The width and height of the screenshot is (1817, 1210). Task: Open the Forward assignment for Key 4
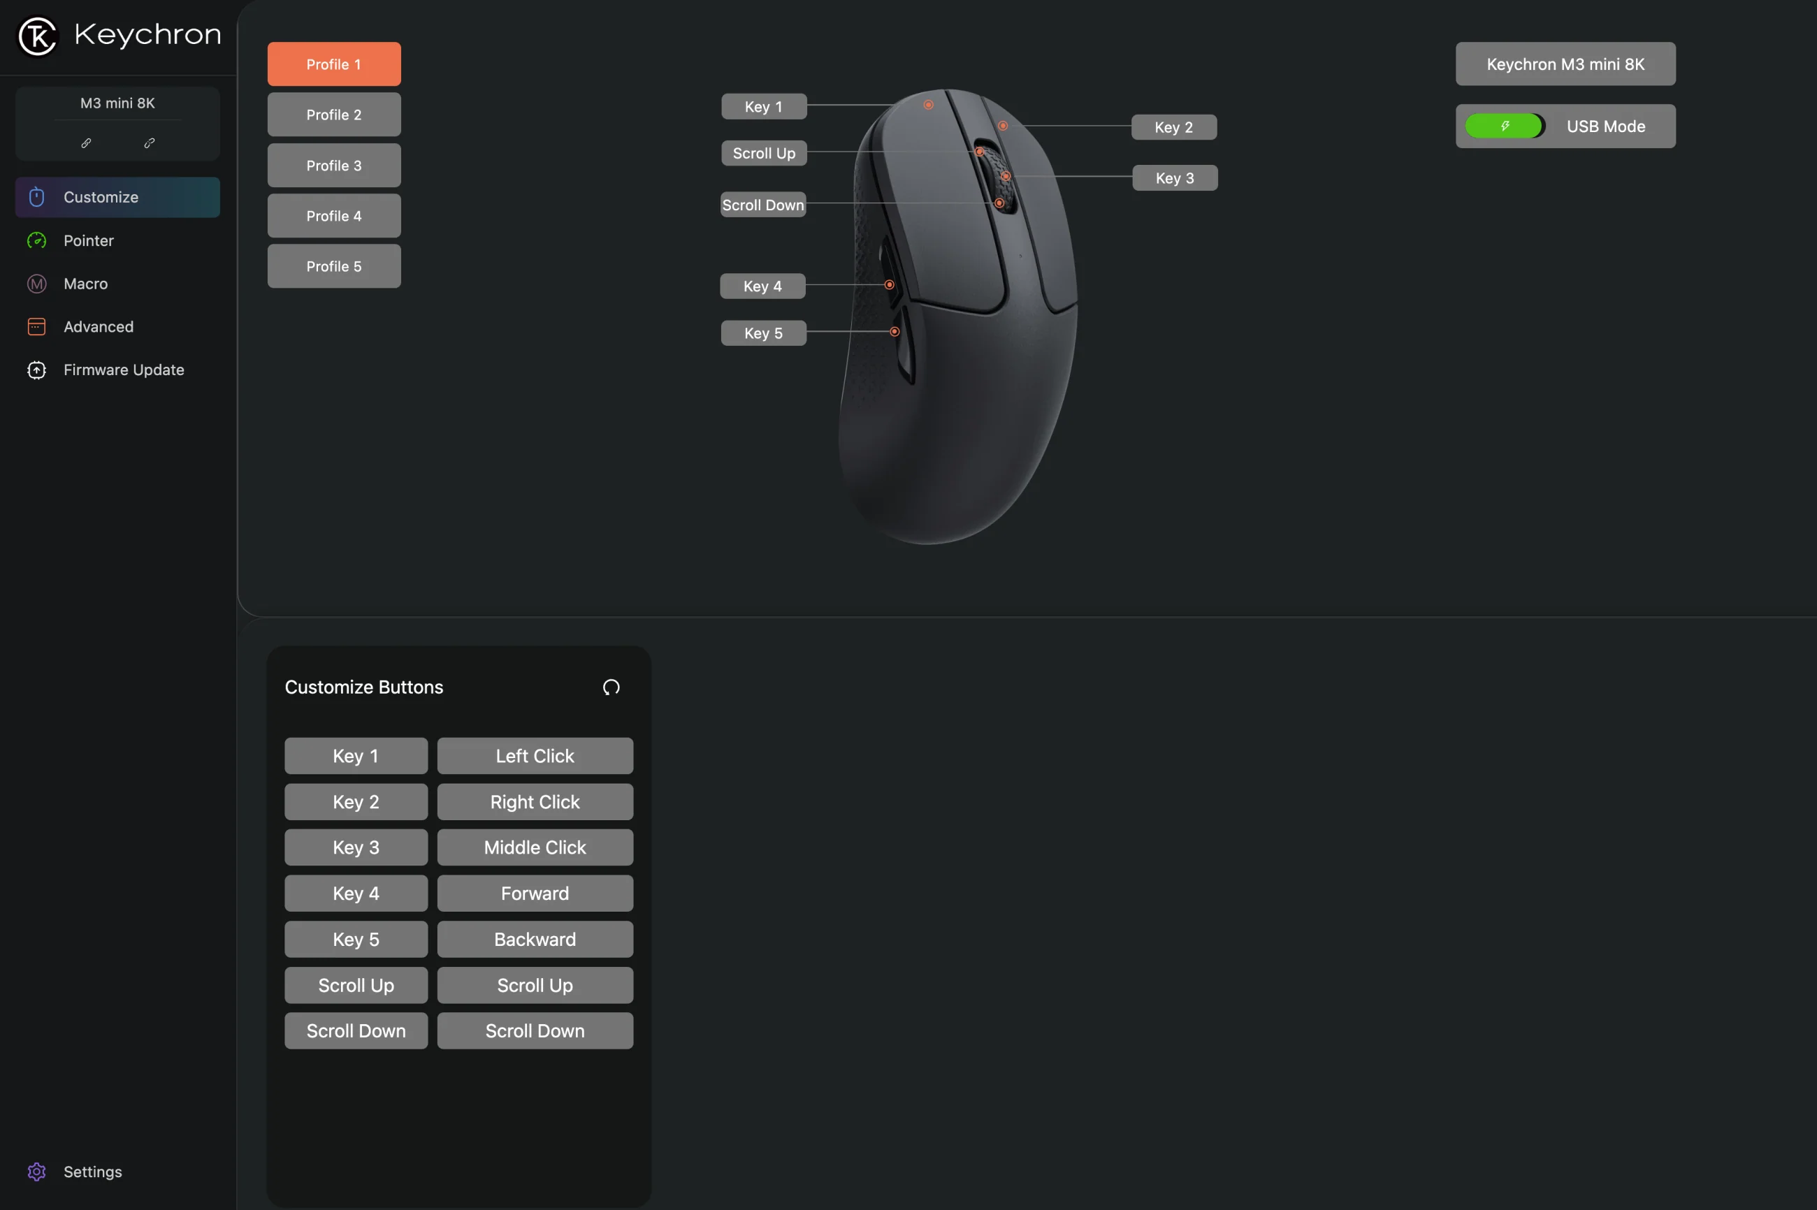(x=534, y=893)
